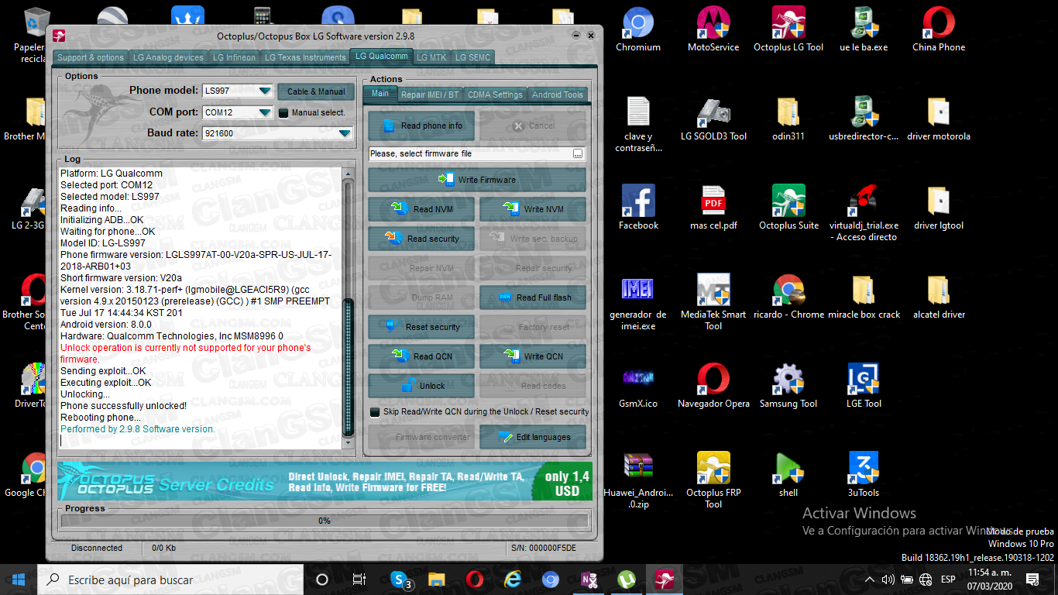1058x595 pixels.
Task: Launch Octoplus Suite desktop shortcut
Action: [788, 208]
